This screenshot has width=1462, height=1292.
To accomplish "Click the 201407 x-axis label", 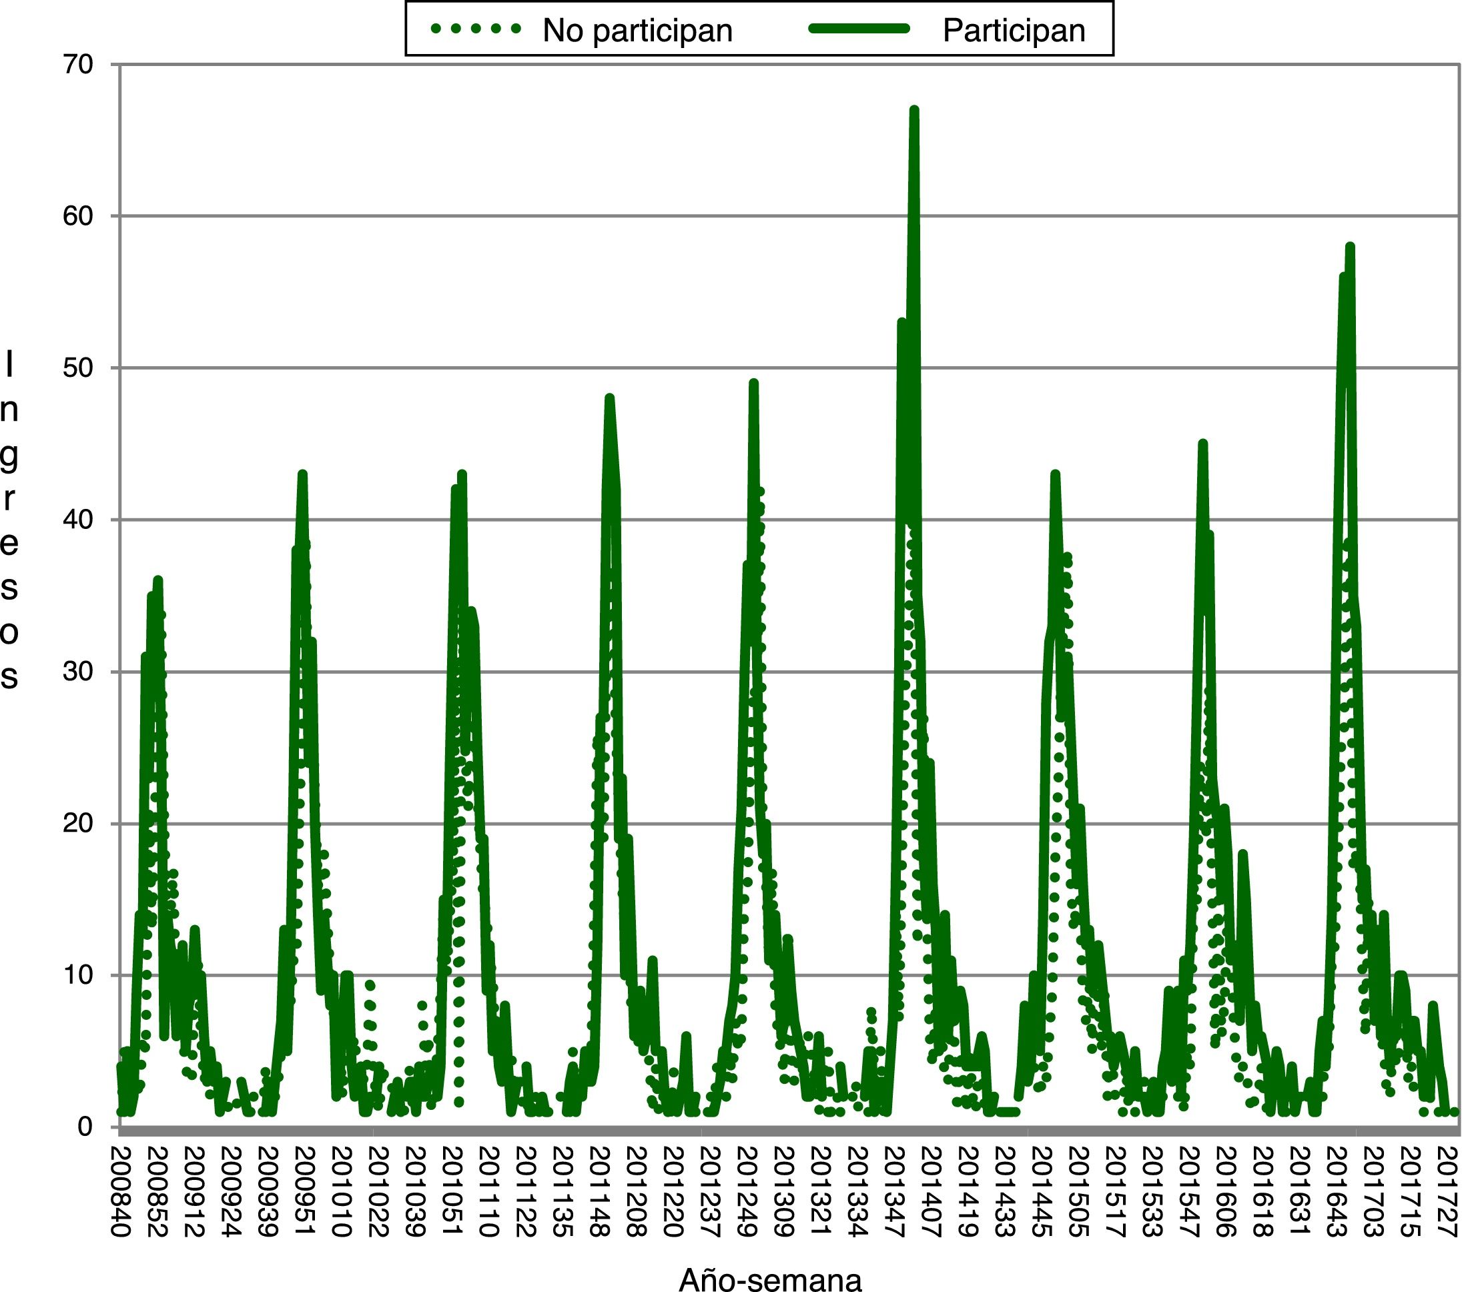I will point(933,1192).
